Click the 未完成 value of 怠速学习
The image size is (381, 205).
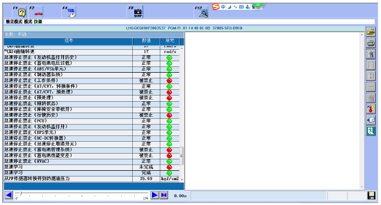tap(146, 167)
